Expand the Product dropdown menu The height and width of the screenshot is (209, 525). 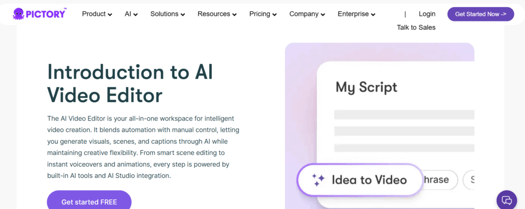point(97,14)
